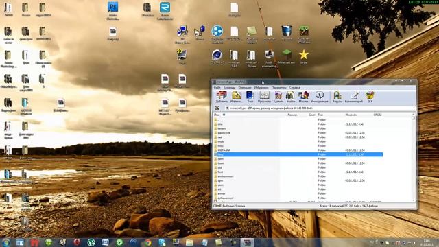Open Google Chrome from the taskbar

(148, 242)
